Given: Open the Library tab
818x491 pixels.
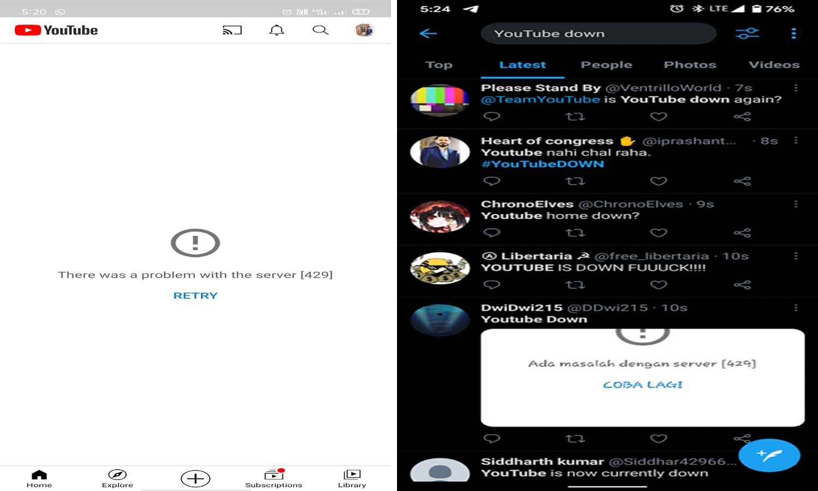Looking at the screenshot, I should pos(352,478).
